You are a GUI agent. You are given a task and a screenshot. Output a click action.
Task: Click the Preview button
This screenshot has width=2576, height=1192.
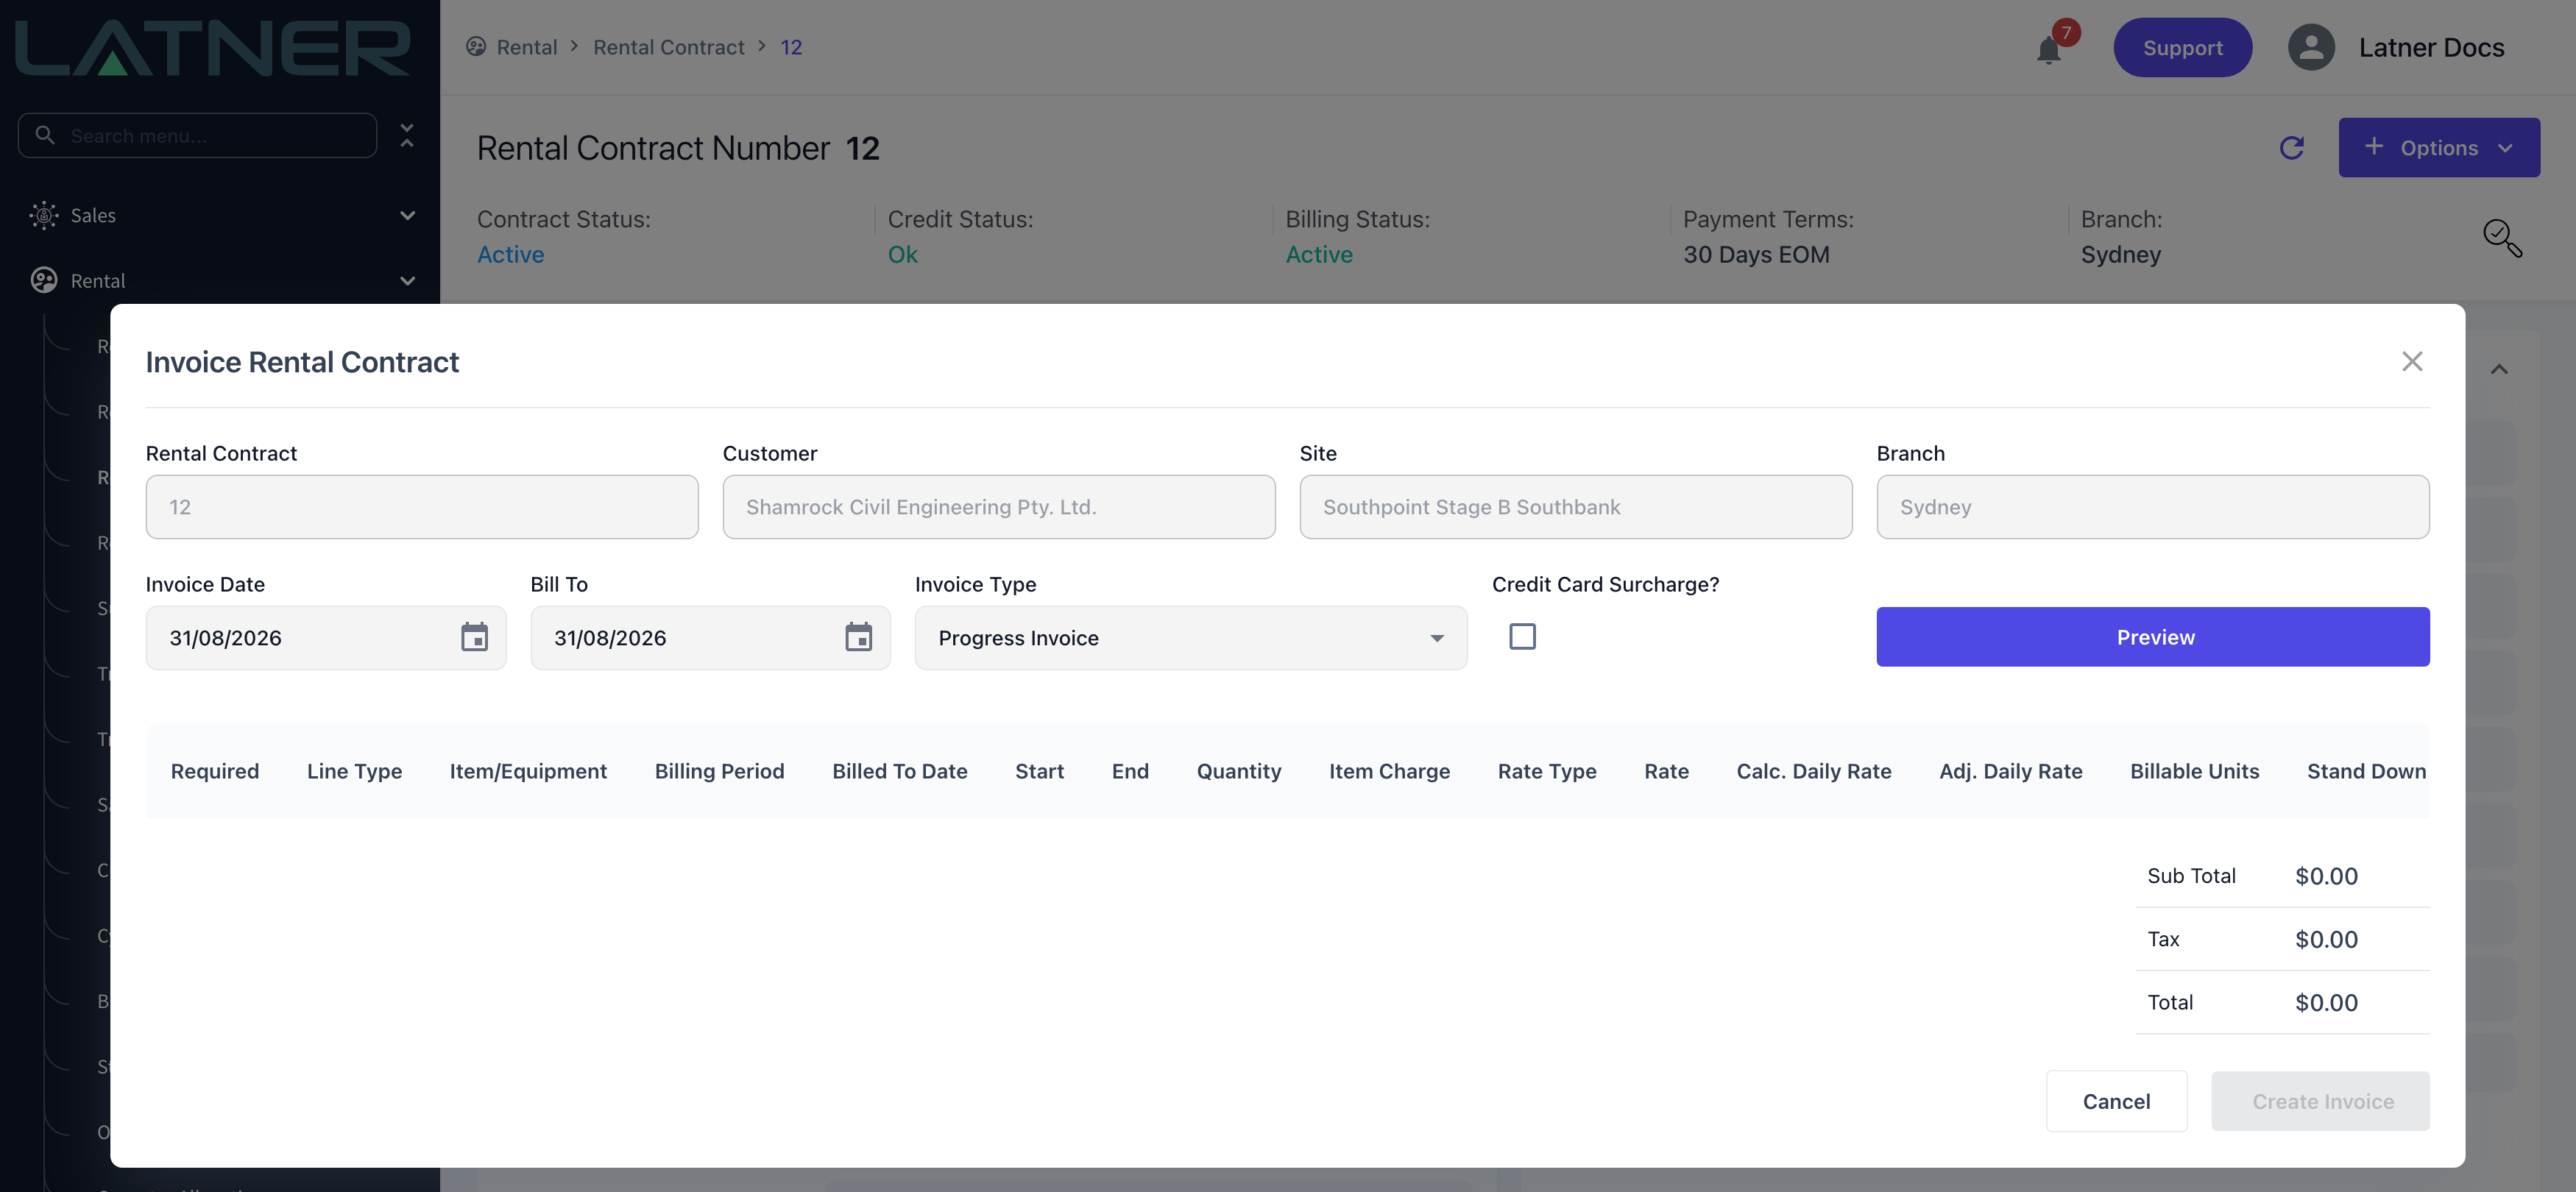[2153, 637]
